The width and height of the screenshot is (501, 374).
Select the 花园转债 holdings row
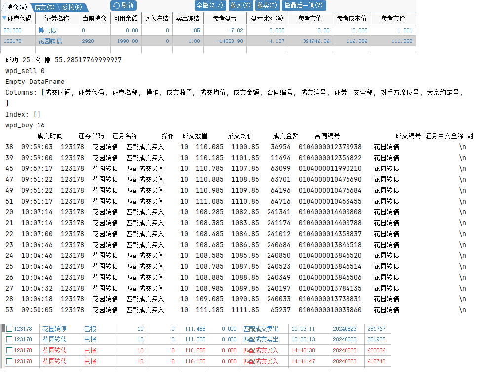[x=50, y=41]
